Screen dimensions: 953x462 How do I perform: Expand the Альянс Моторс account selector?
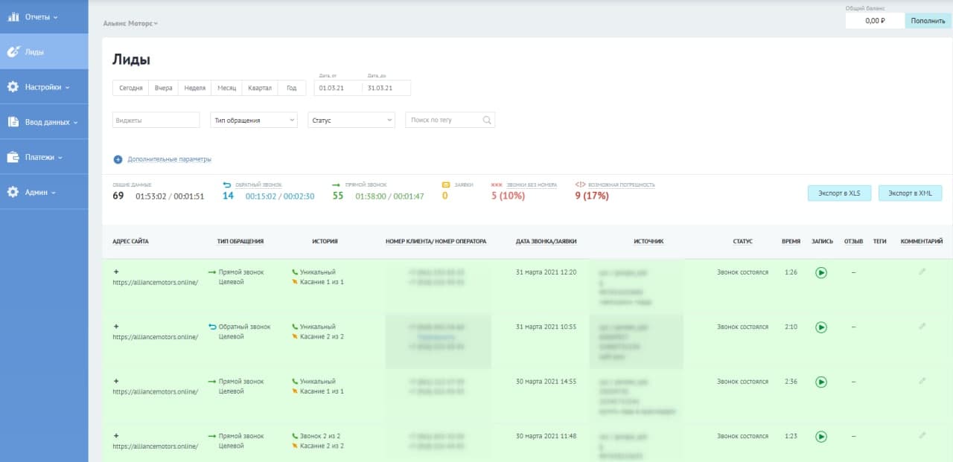(x=131, y=24)
